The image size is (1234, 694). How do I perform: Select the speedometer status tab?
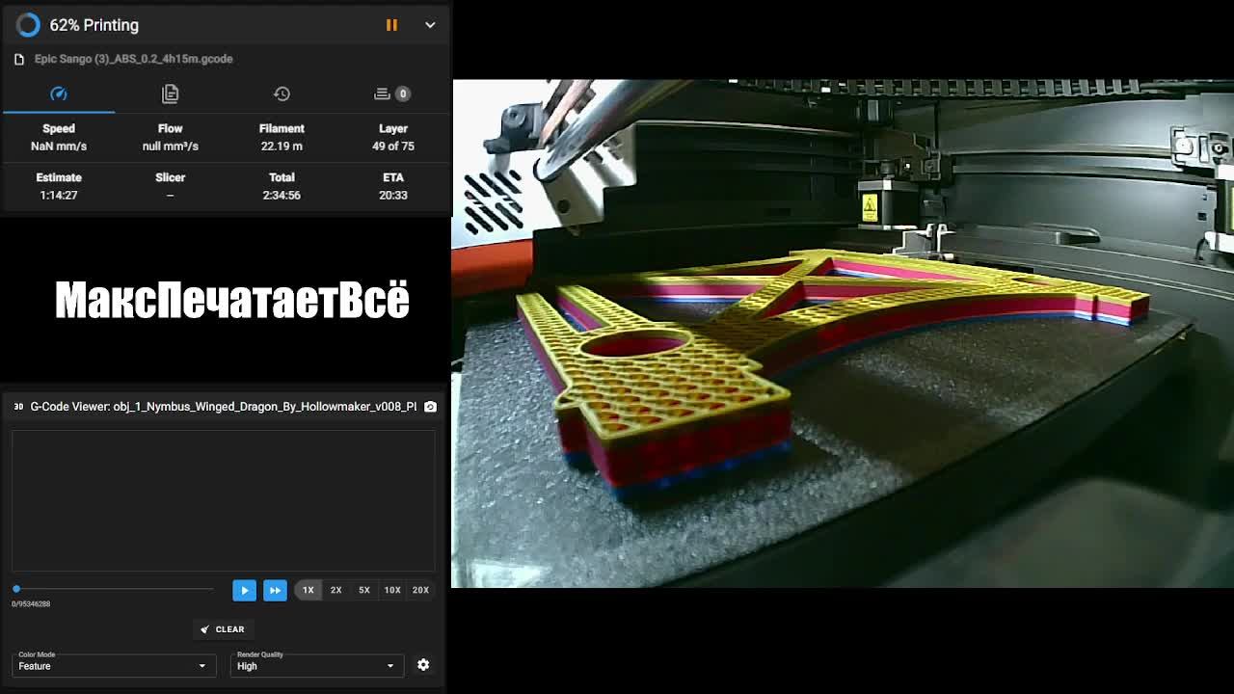click(x=59, y=93)
